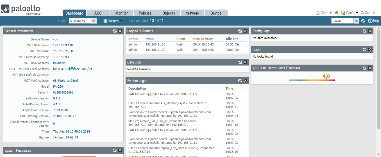Click the Last updated time 10:48:41
The image size is (381, 157).
[x=157, y=21]
